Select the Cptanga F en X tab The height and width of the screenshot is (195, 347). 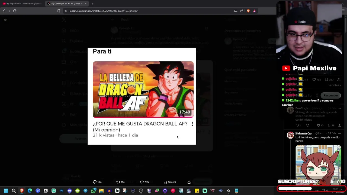pos(67,4)
